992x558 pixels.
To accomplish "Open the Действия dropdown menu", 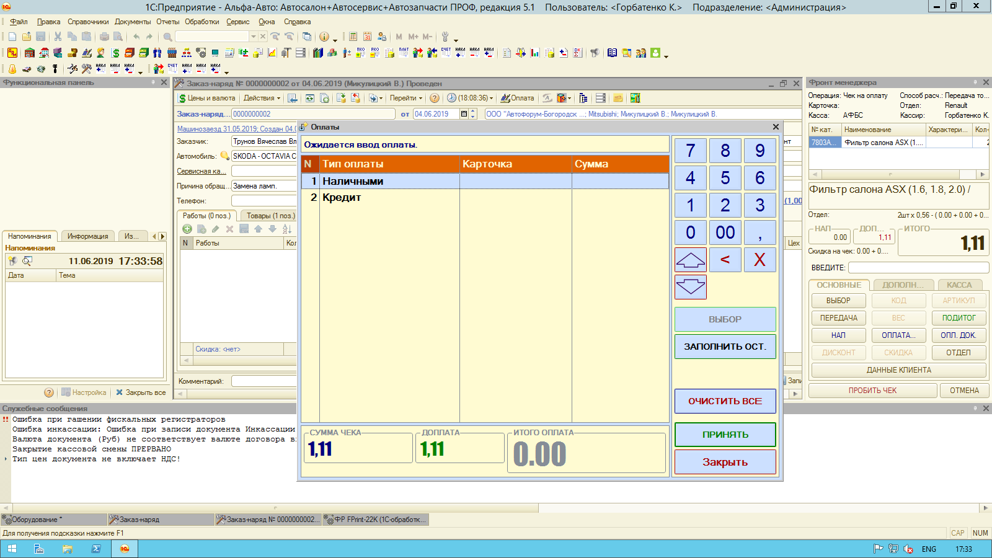I will [x=262, y=98].
